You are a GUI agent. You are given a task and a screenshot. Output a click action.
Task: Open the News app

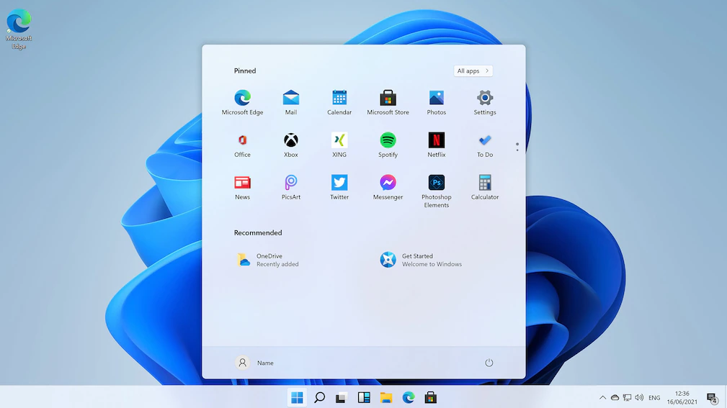coord(242,187)
